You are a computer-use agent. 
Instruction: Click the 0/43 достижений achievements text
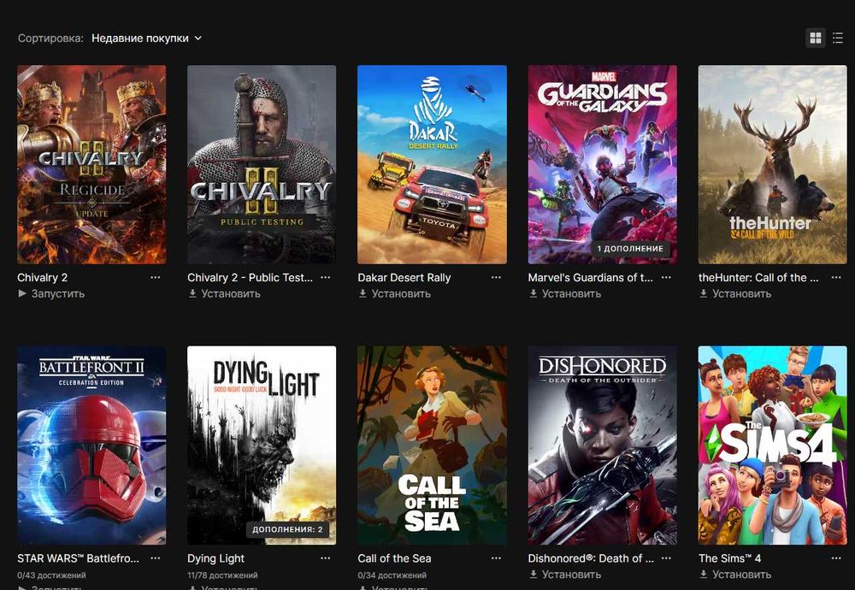pyautogui.click(x=51, y=575)
